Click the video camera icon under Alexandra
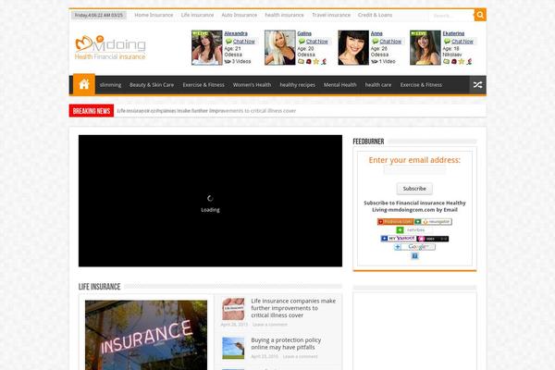Viewport: 555px width, 370px height. click(x=228, y=62)
